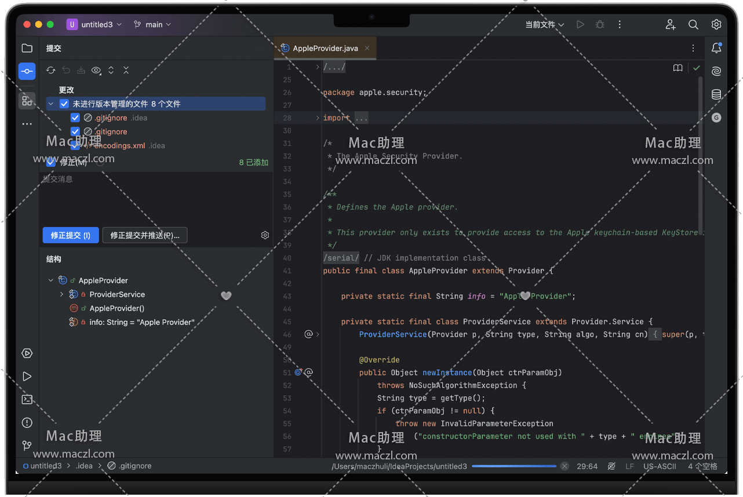Uncheck the unversioned files group checkbox

coord(64,104)
